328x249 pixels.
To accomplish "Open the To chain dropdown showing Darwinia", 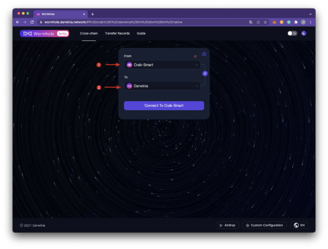I will 162,86.
